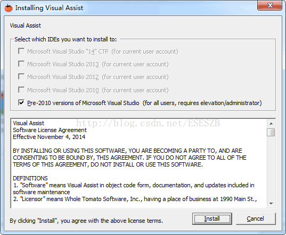Click the license agreement scrollbar thumb
The image size is (286, 235).
[271, 132]
